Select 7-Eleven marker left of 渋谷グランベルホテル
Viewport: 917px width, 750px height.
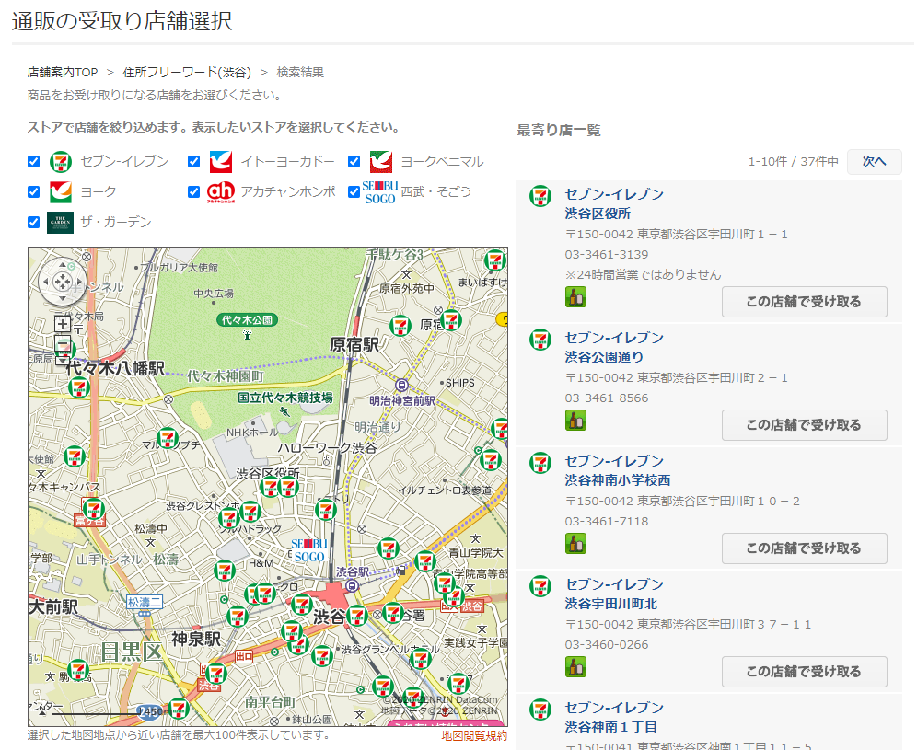pyautogui.click(x=321, y=656)
